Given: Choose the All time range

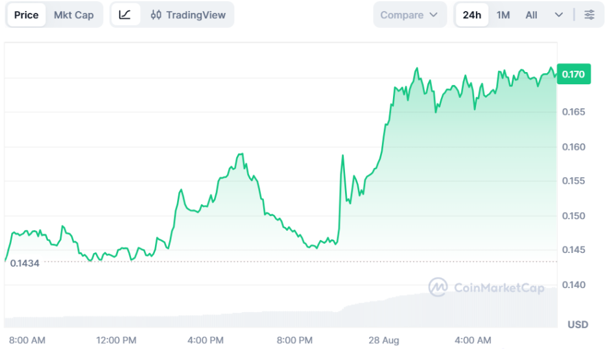Looking at the screenshot, I should [x=531, y=15].
